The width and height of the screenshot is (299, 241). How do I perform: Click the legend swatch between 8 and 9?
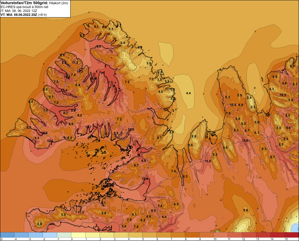click(x=192, y=235)
